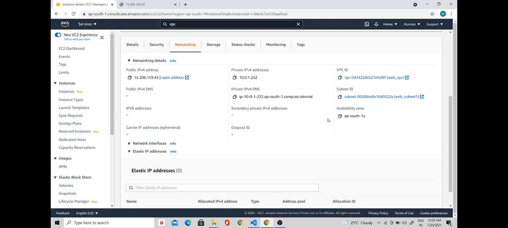Click the Chrome address bar URL

pos(188,14)
